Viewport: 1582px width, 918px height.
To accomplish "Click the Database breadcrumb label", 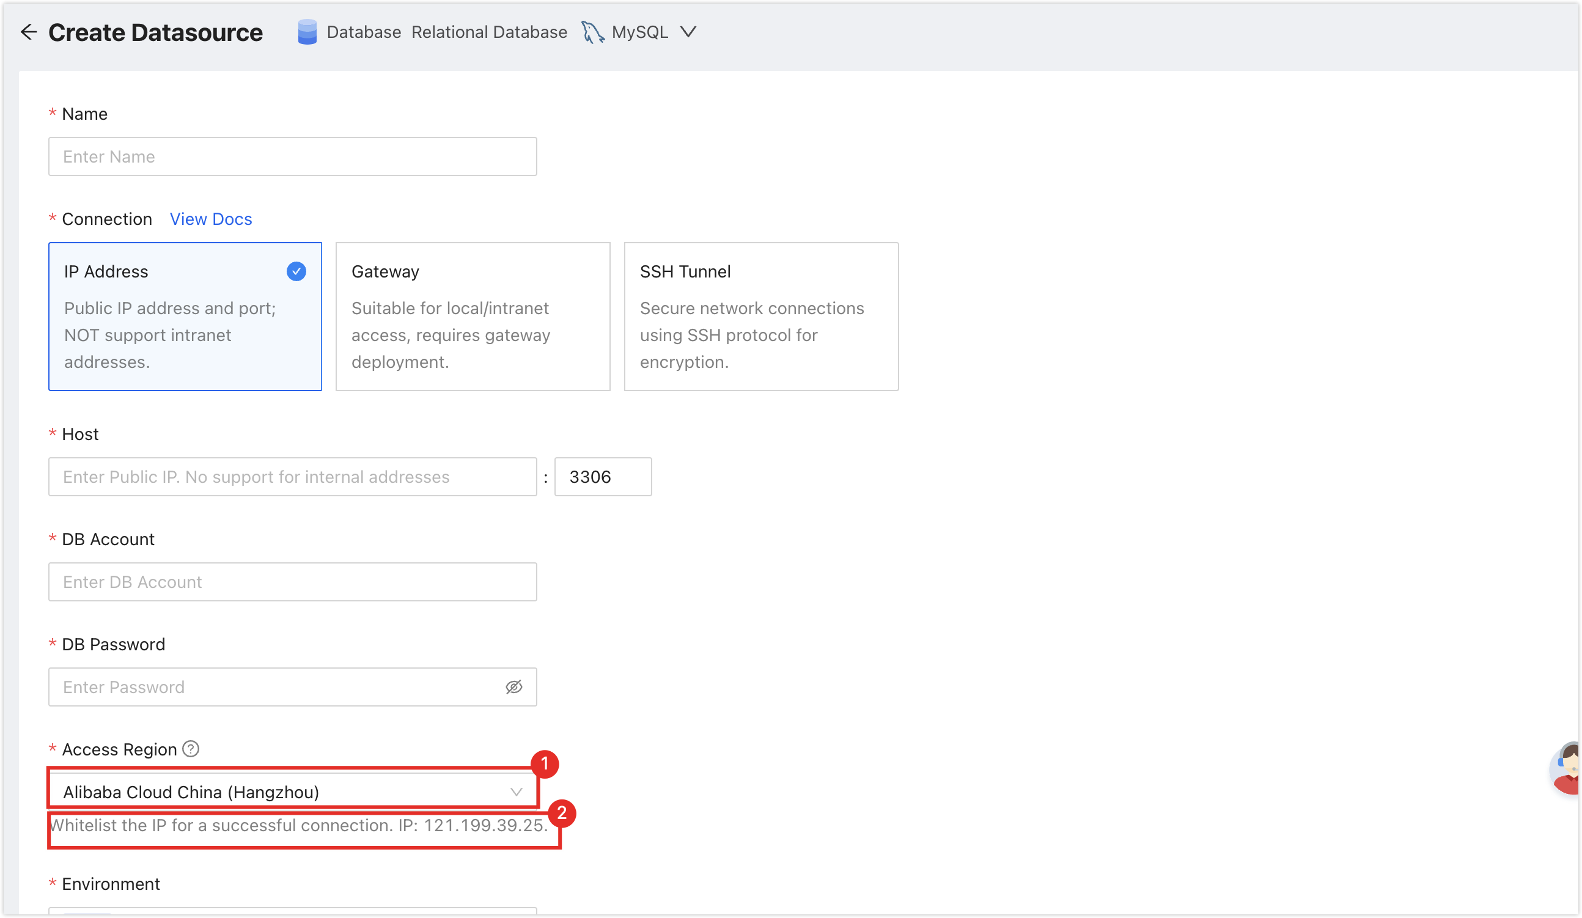I will point(364,32).
